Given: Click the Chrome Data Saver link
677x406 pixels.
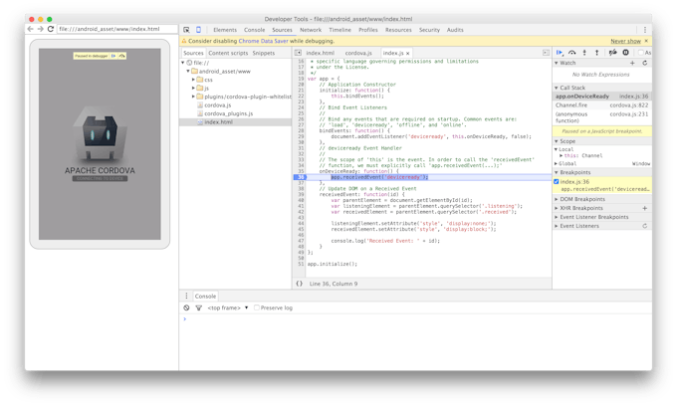Looking at the screenshot, I should click(x=263, y=41).
